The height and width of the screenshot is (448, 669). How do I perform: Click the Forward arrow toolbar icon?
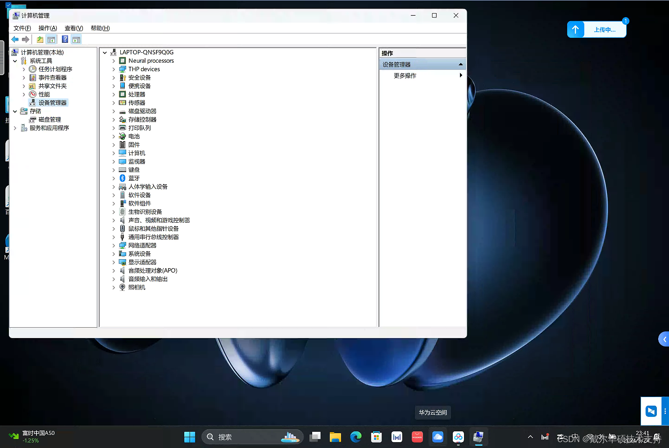(x=26, y=39)
